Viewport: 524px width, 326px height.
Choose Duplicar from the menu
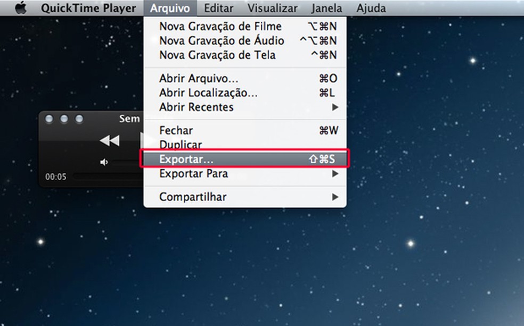coord(245,145)
